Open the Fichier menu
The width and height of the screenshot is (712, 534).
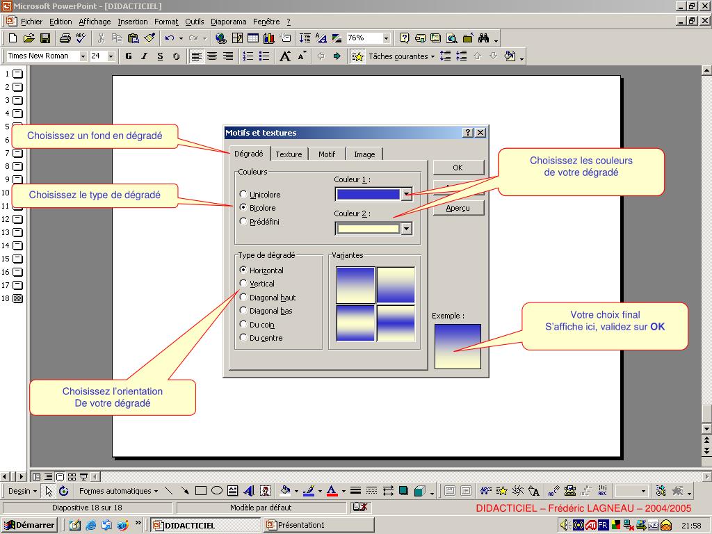(31, 22)
